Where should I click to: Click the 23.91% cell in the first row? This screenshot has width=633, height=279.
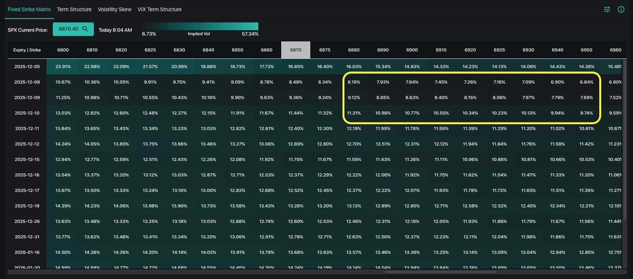[x=63, y=67]
